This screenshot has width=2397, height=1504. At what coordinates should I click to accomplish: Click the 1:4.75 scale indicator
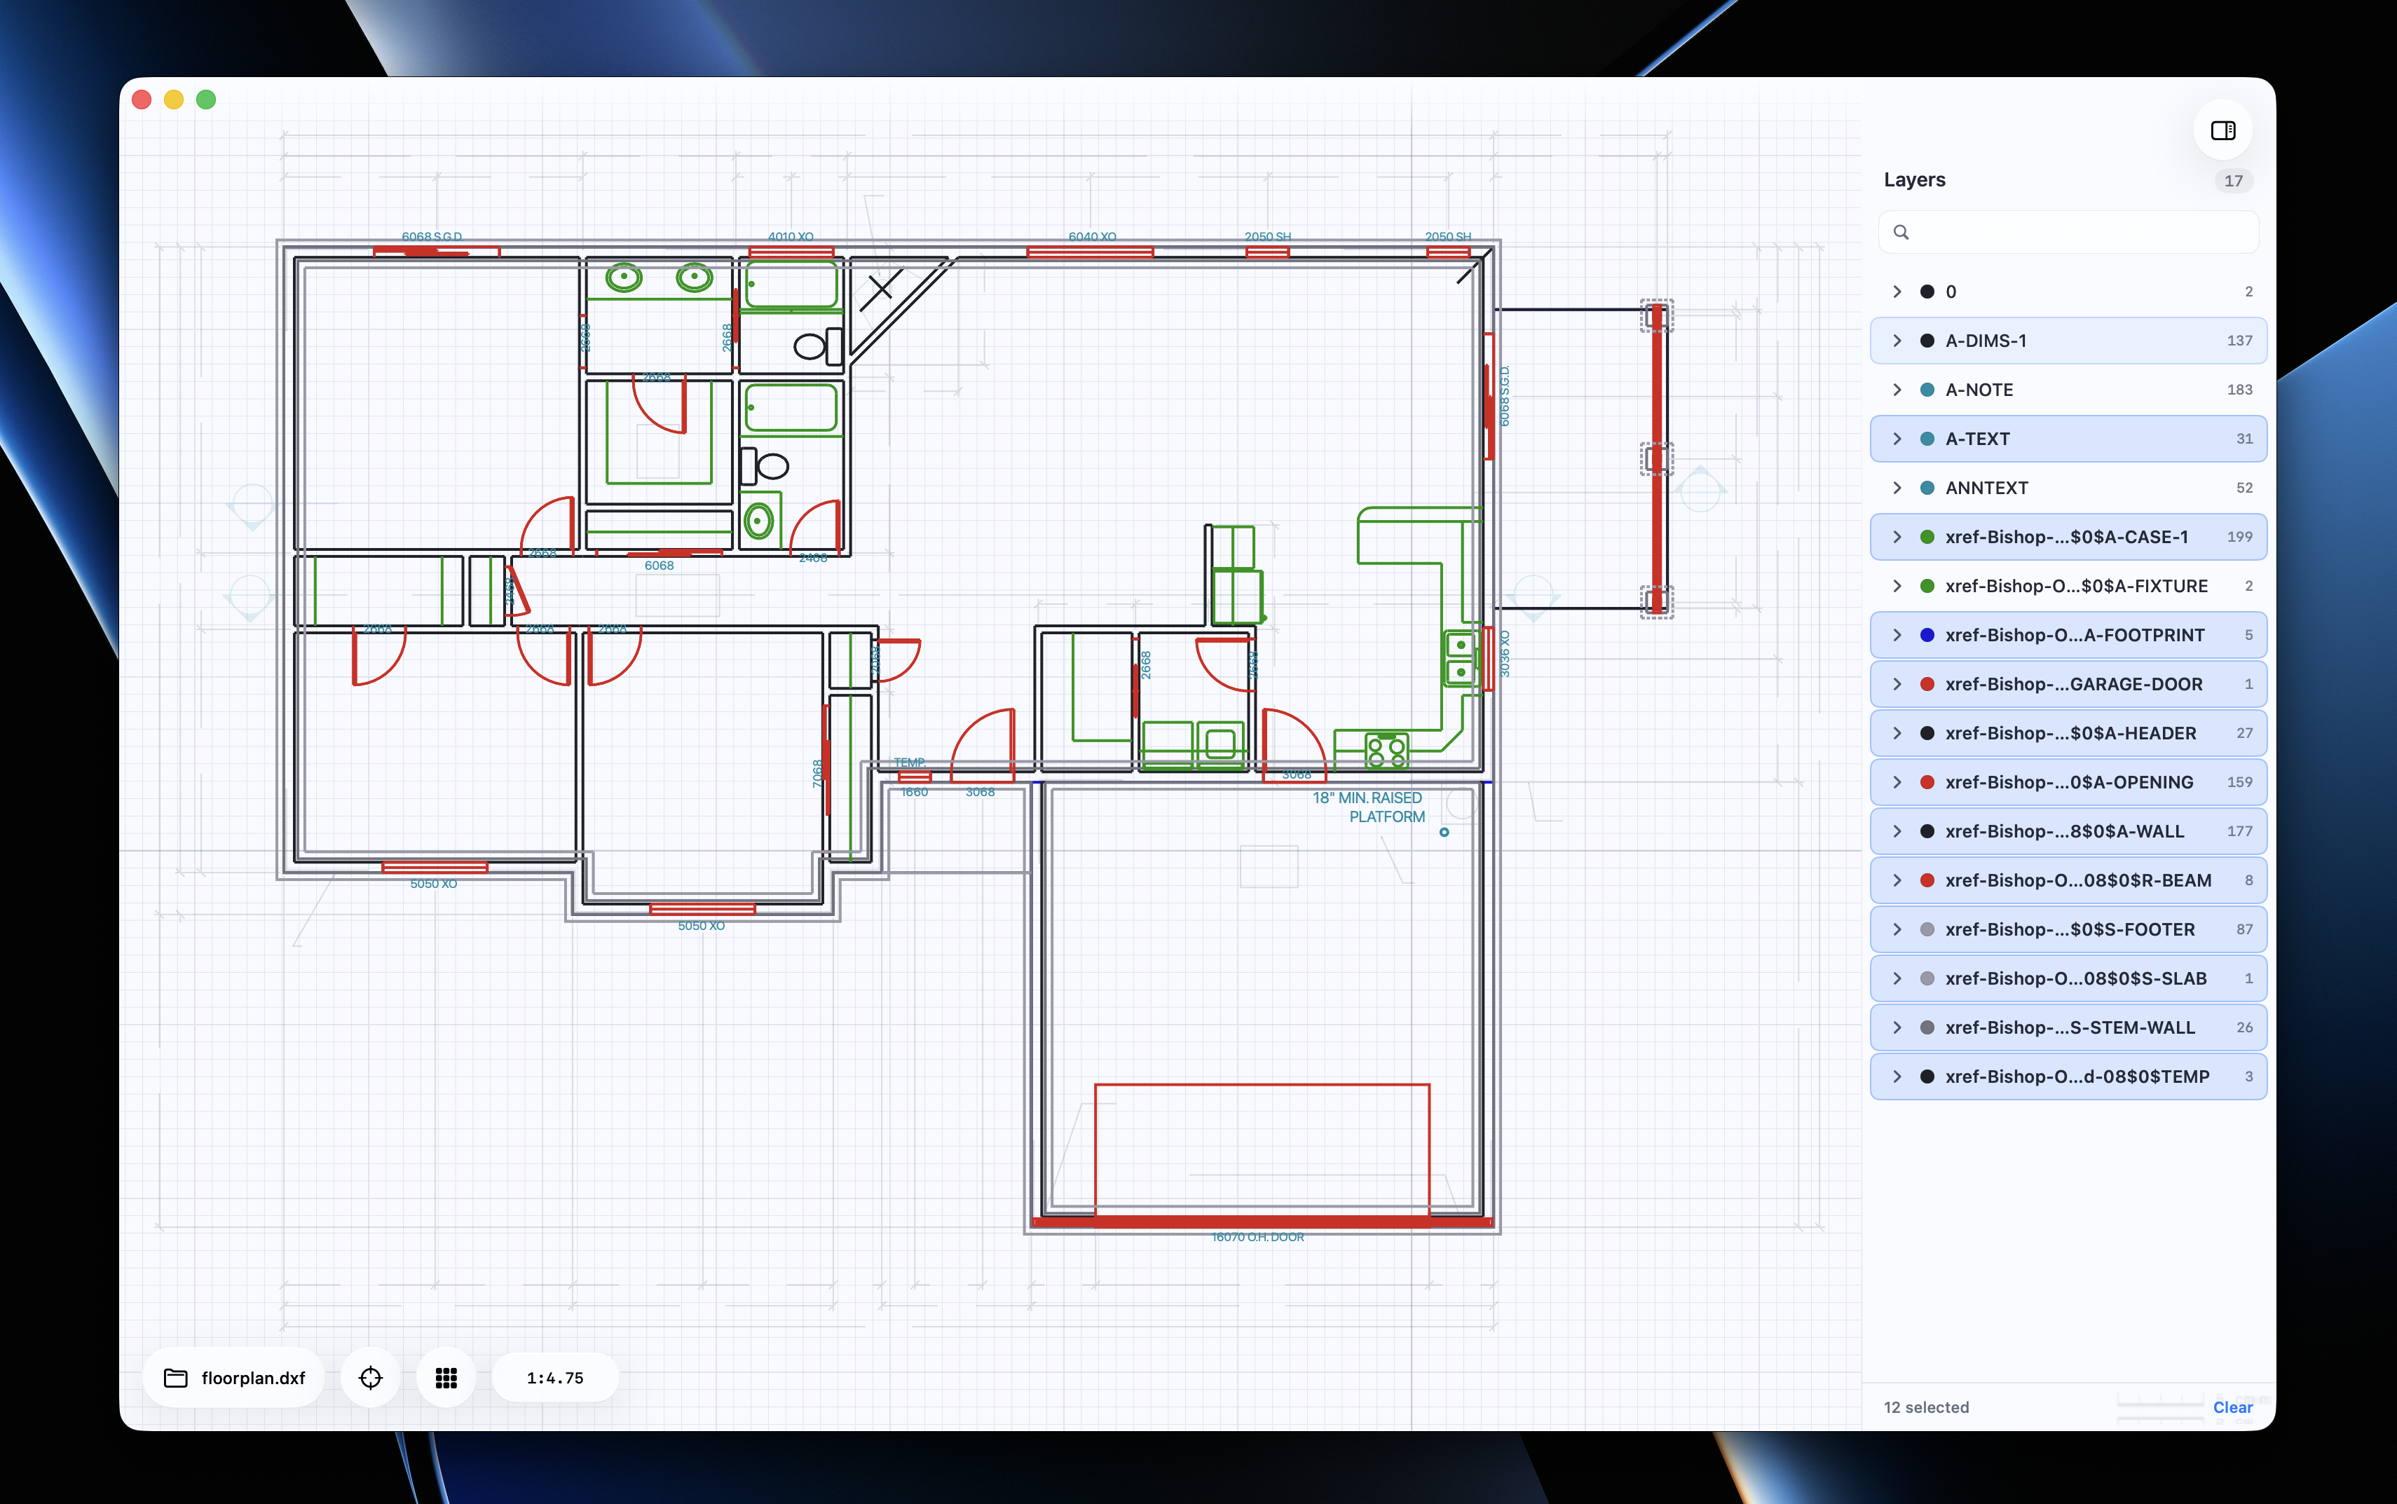tap(555, 1378)
